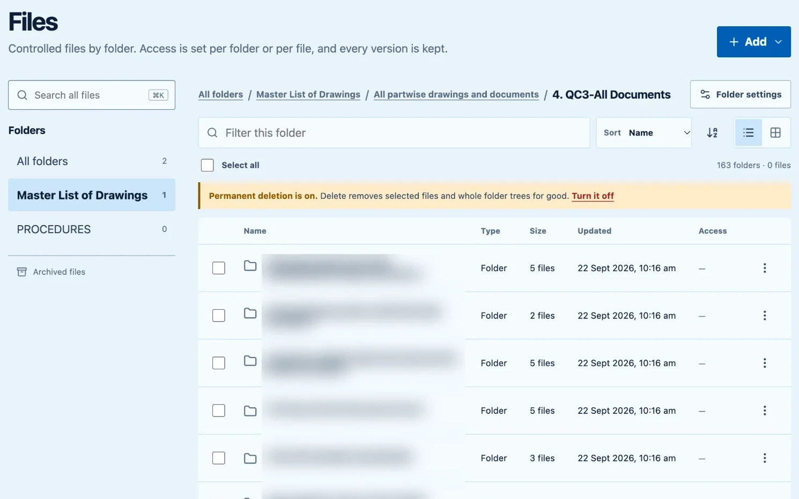The height and width of the screenshot is (499, 799).
Task: Click the "2 files" size cell
Action: click(542, 316)
